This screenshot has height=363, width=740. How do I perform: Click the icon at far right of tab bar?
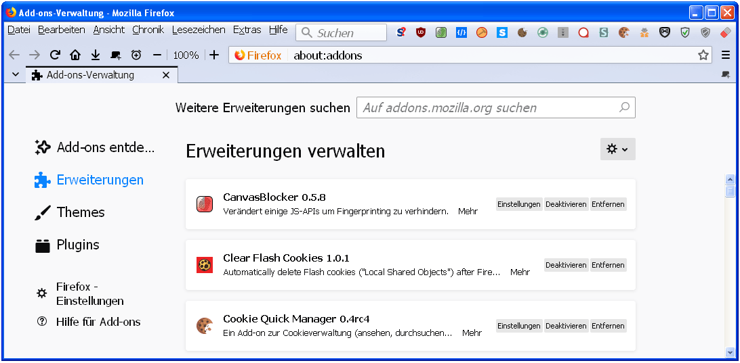coord(726,74)
